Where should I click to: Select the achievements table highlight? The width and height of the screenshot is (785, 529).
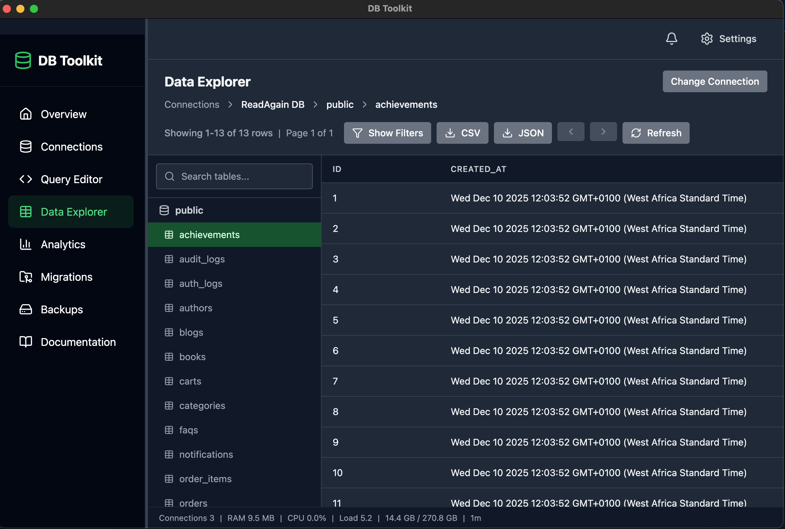(x=209, y=234)
